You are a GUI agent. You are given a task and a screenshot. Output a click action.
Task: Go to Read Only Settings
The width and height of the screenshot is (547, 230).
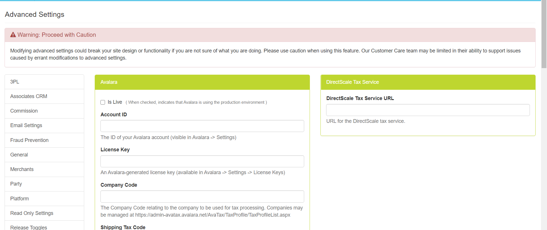point(32,213)
